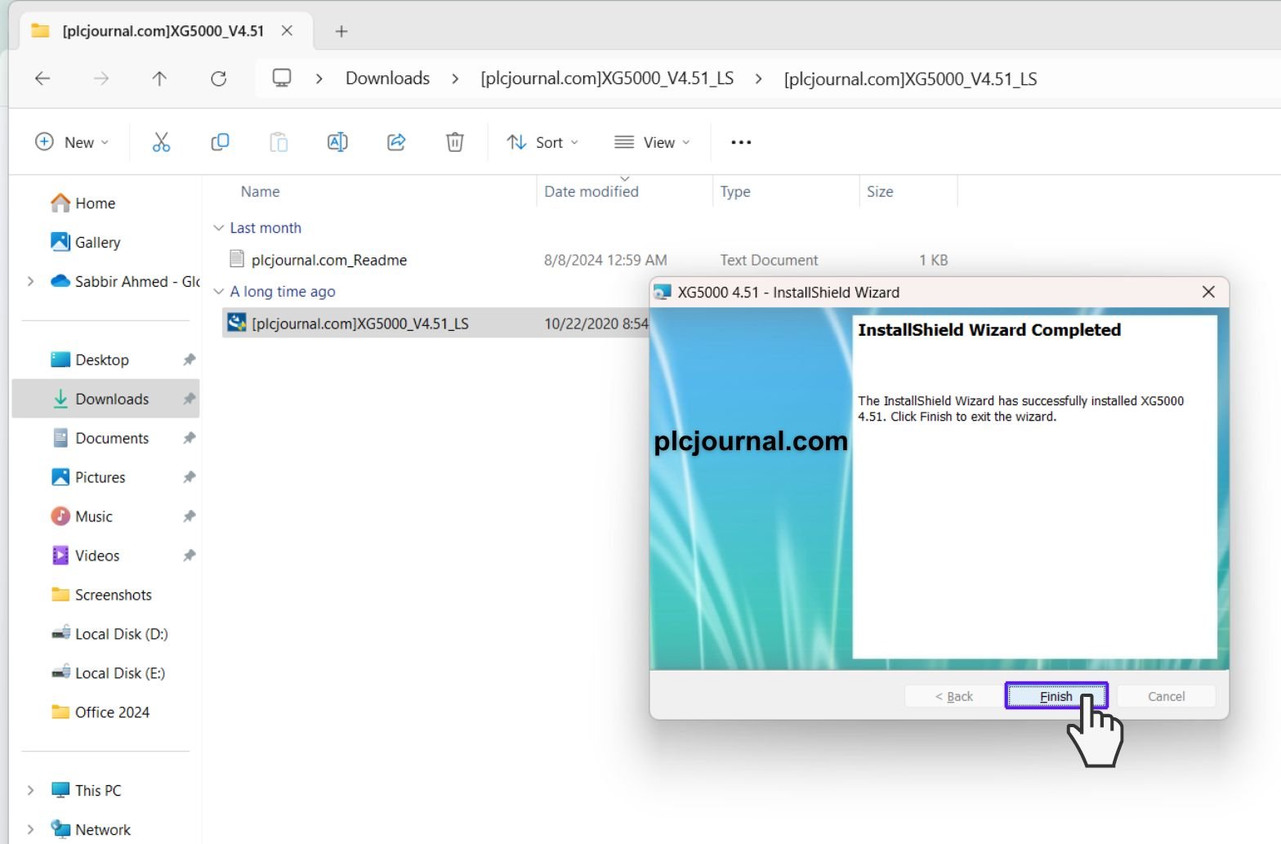This screenshot has width=1281, height=844.
Task: Click the Paste clipboard icon
Action: click(x=279, y=142)
